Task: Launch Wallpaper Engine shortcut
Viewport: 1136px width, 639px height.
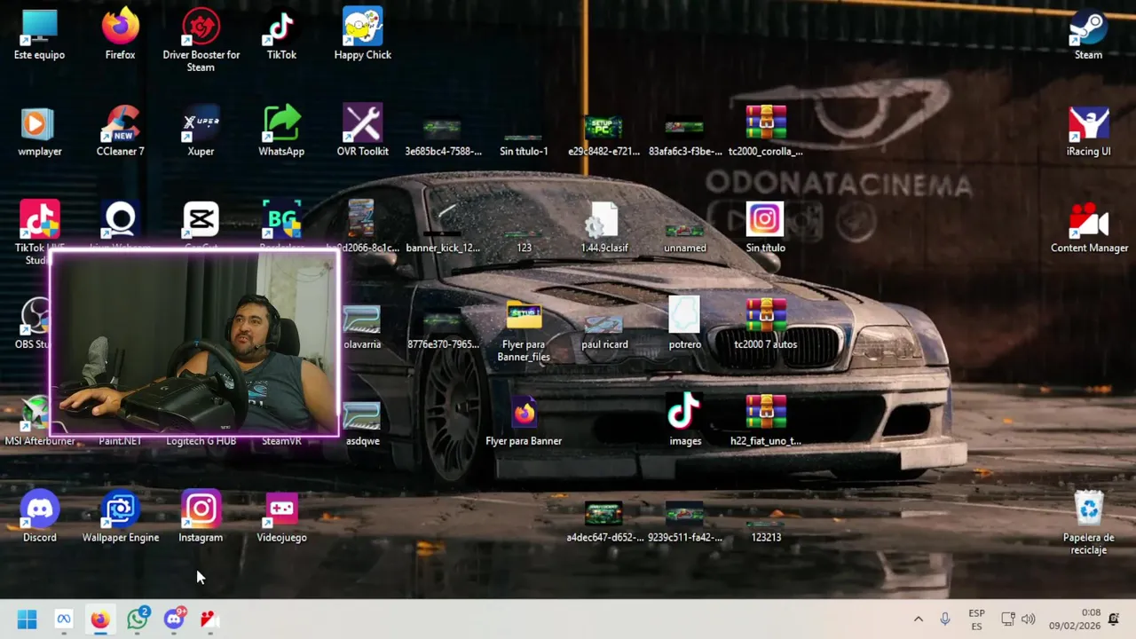Action: pos(120,517)
